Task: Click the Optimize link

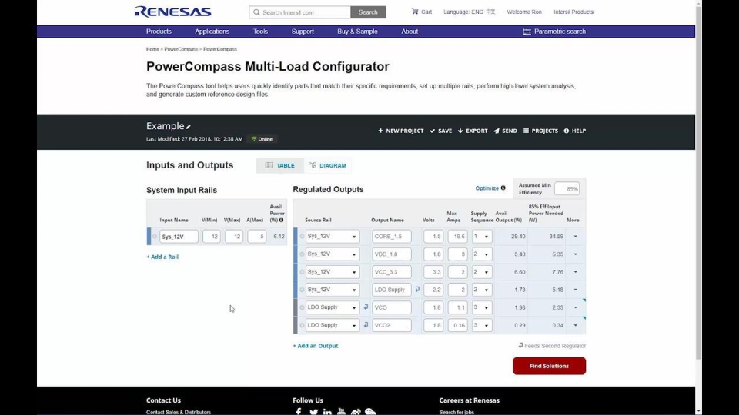Action: 487,188
